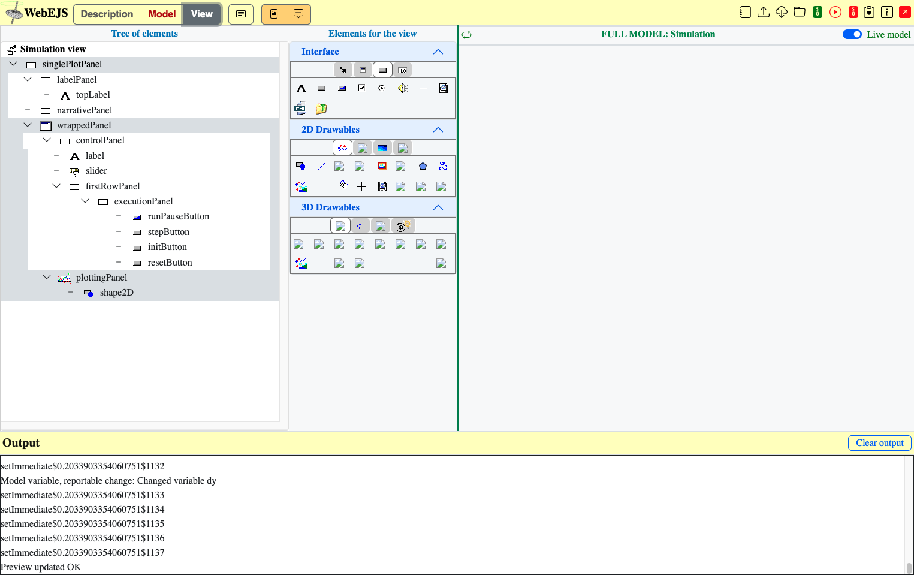
Task: Click 'Preview updated OK' output line
Action: (41, 567)
